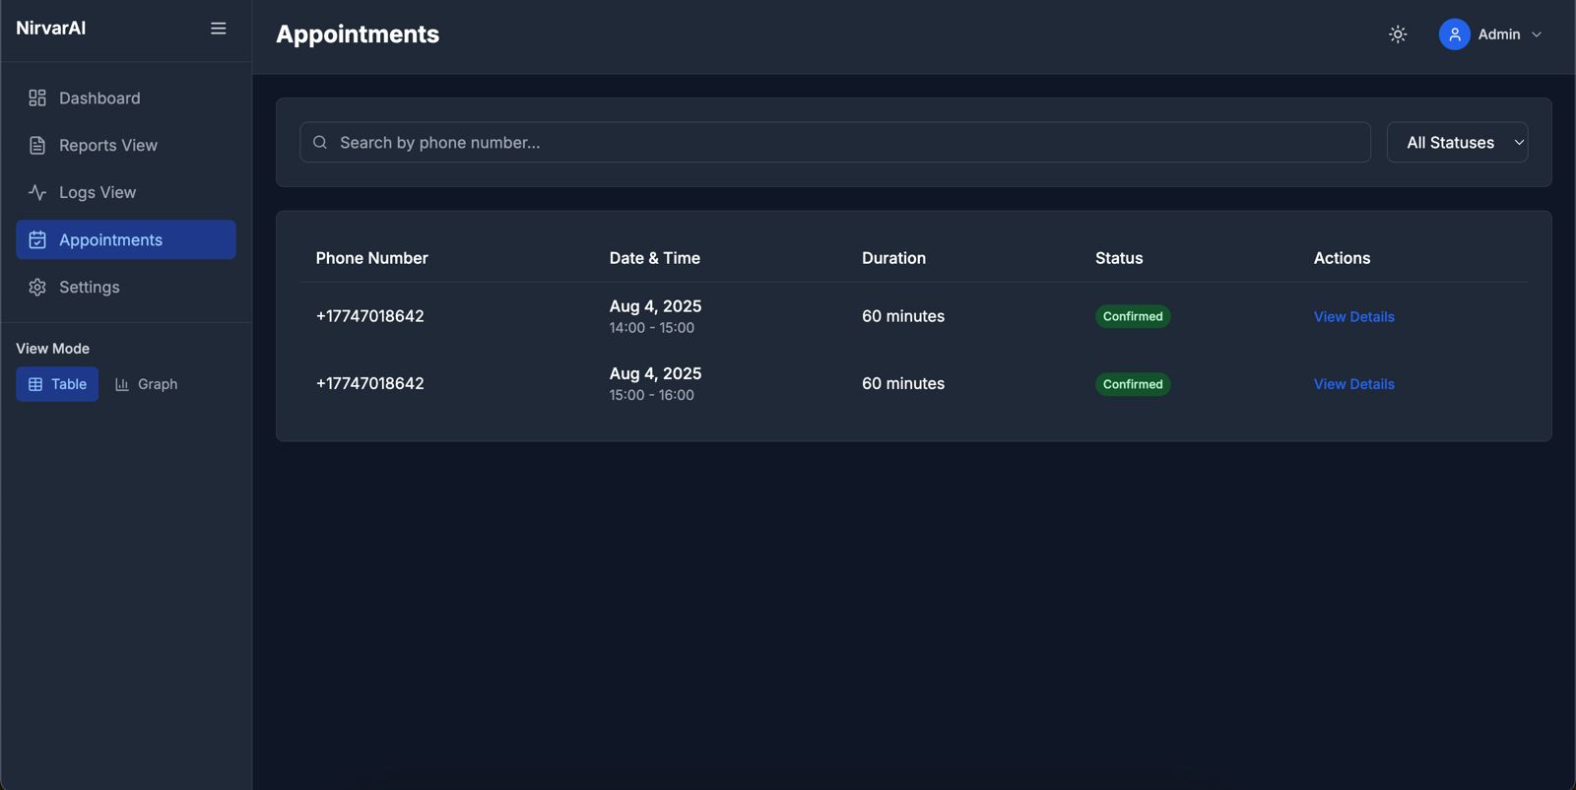Click the Dashboard grid icon

[37, 98]
